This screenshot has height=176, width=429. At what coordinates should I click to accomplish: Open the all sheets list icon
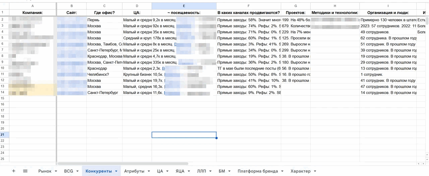[x=25, y=171]
